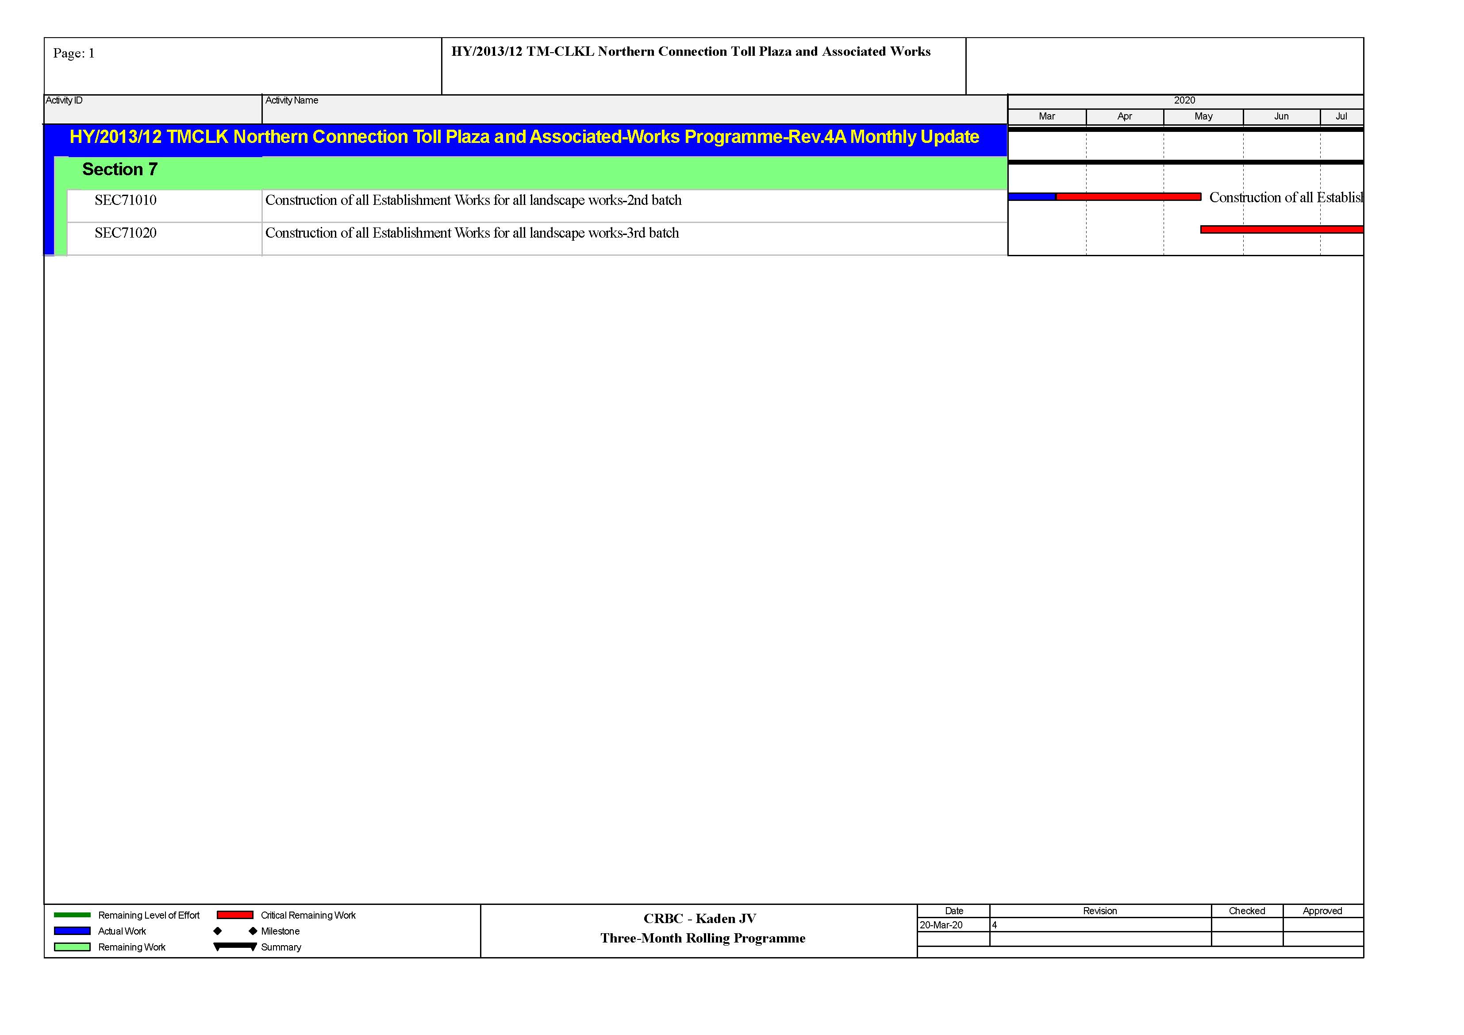Click the 'Revision' column header in revision table

coord(1100,911)
